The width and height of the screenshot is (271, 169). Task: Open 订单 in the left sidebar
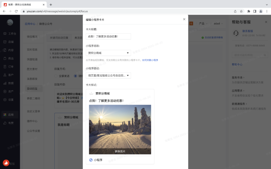(10, 67)
